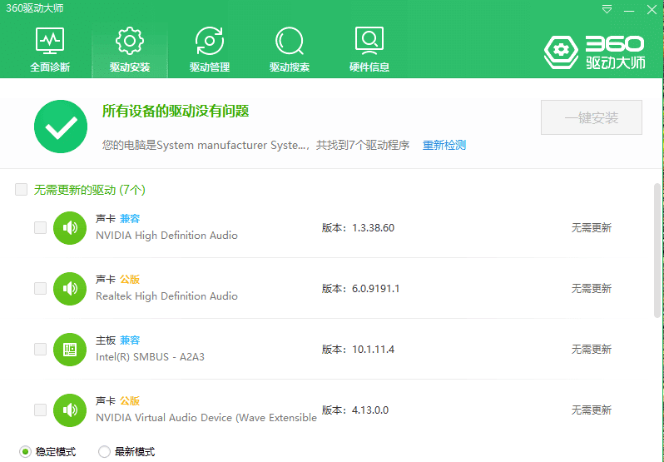Click the 兼容 tag beside 主板
The width and height of the screenshot is (664, 462).
(x=130, y=340)
